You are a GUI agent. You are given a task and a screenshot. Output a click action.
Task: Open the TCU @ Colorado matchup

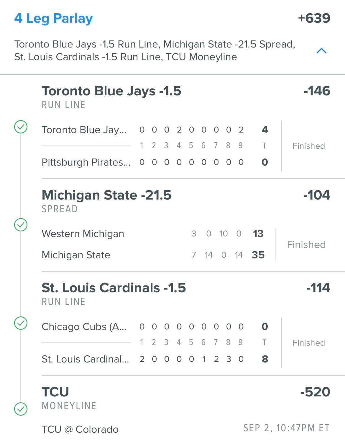[80, 429]
